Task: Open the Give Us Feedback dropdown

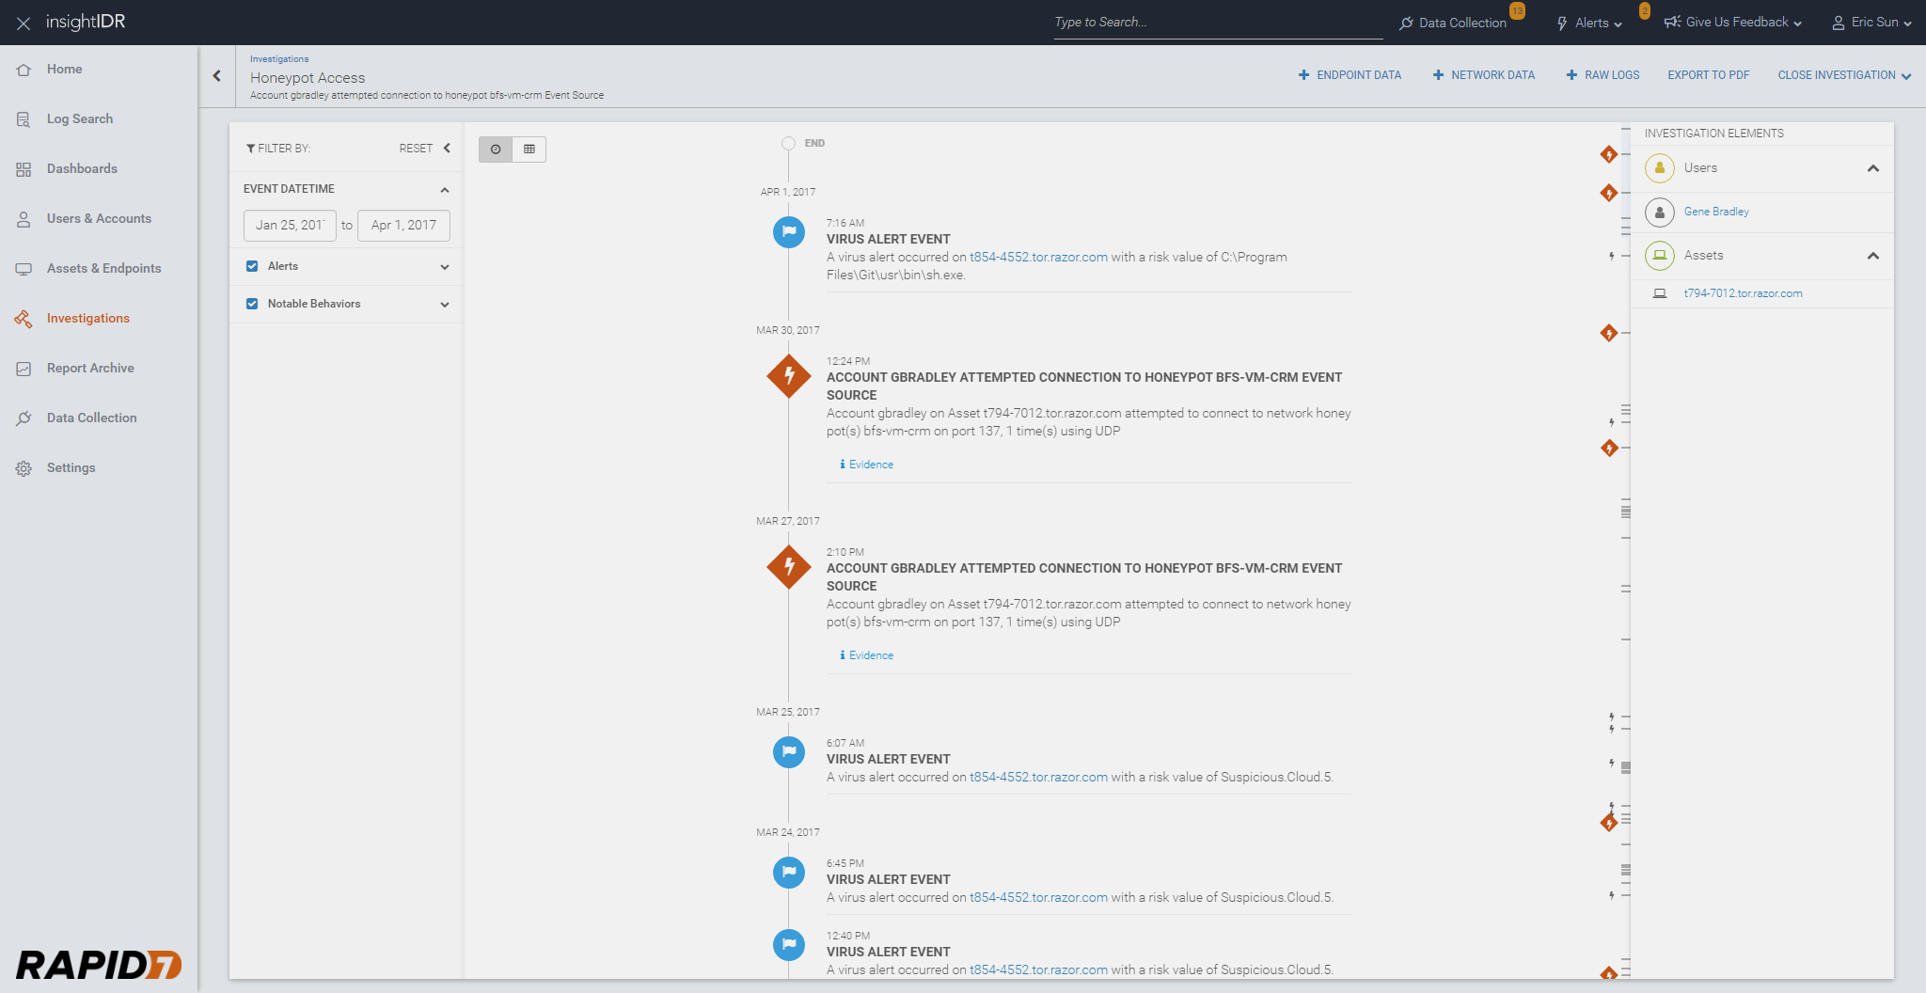Action: click(1733, 23)
